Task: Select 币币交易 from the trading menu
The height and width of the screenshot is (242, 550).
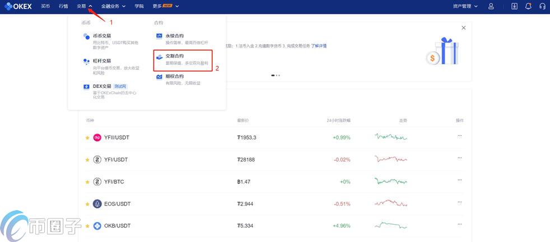Action: tap(101, 36)
